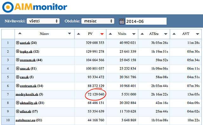Select PV value 329 688 333
Screen dimensions: 203x125
95,43
